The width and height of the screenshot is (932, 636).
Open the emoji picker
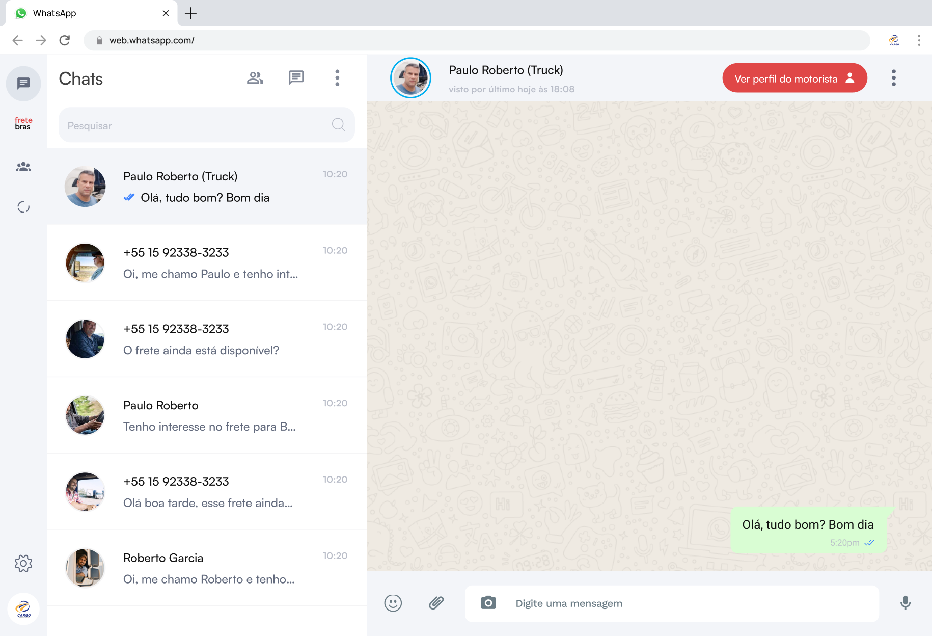coord(393,603)
